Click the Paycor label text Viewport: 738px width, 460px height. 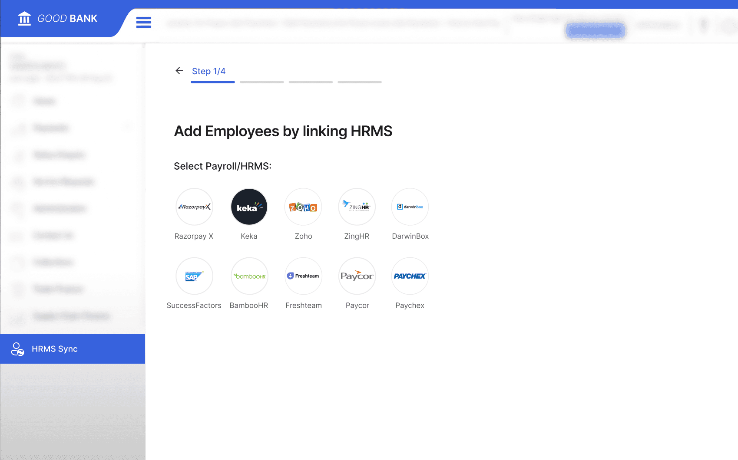click(357, 306)
